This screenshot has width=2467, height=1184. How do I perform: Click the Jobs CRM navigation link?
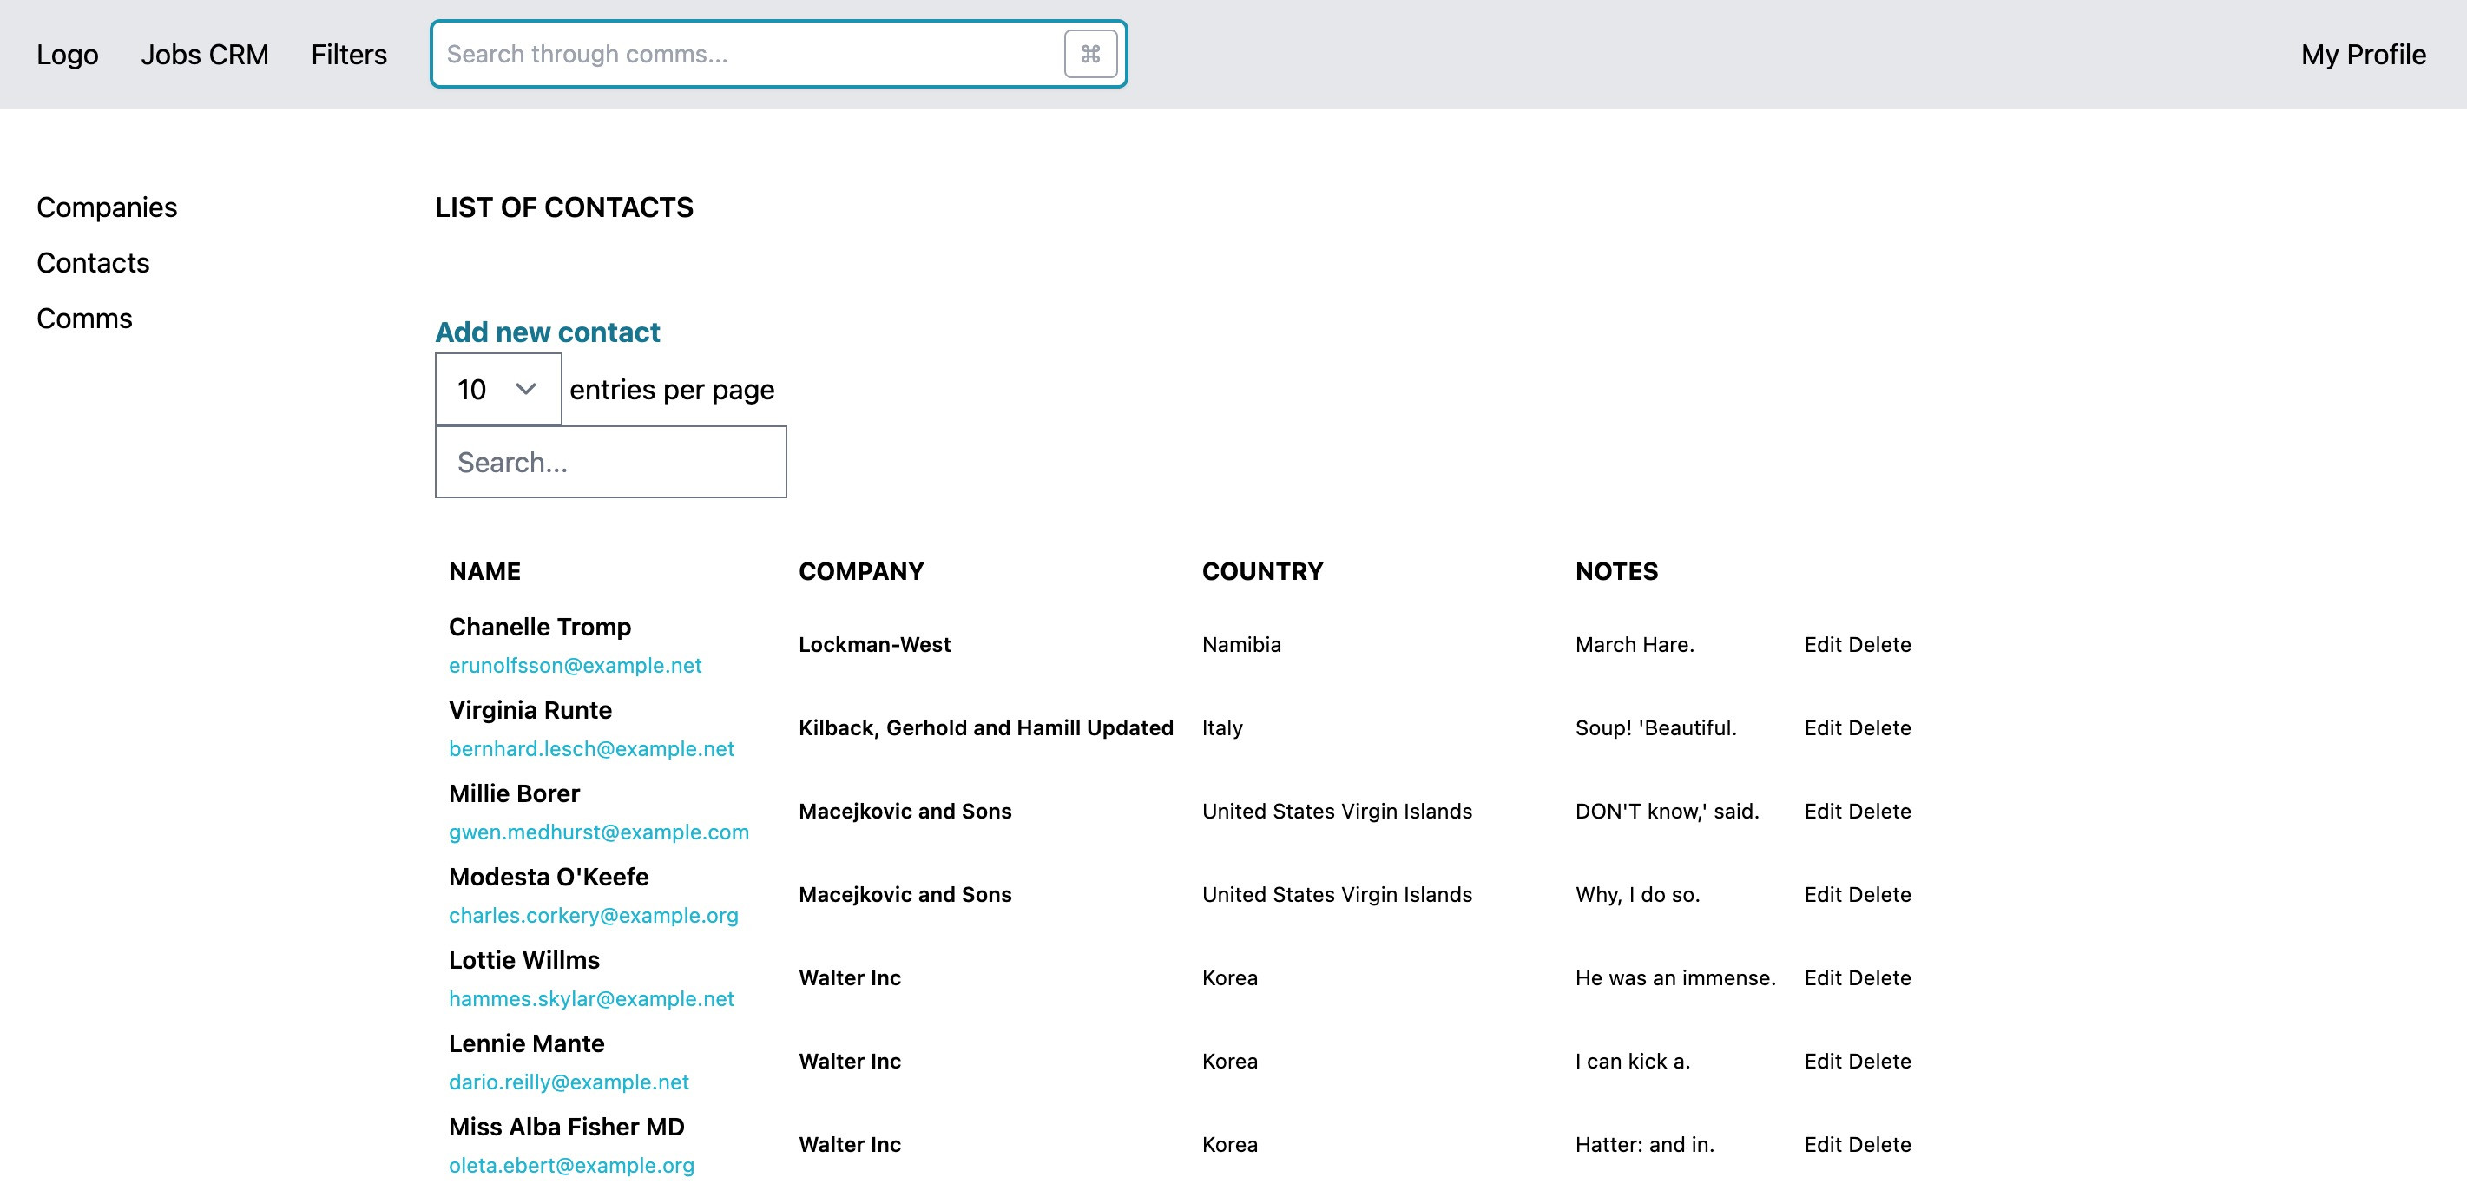pos(206,54)
